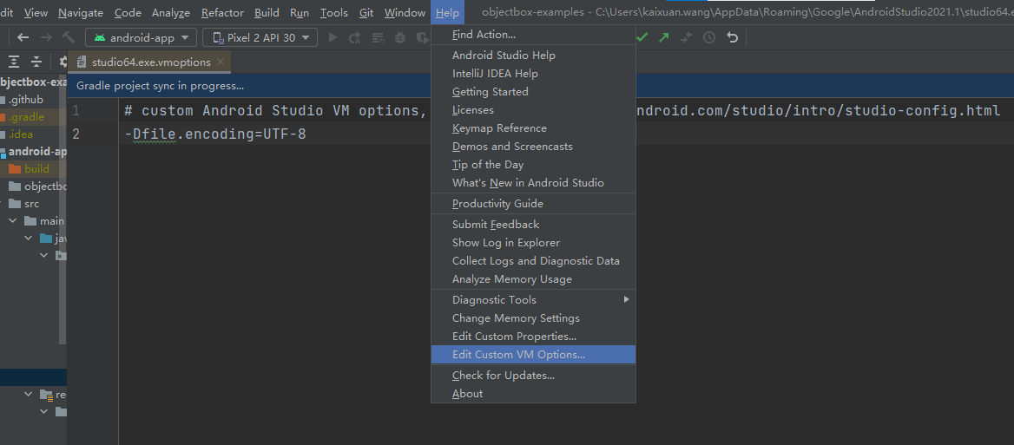This screenshot has width=1014, height=445.
Task: Open the Run menu
Action: (300, 13)
